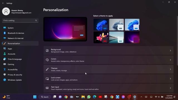Click the taskbar Search box
The image size is (178, 100).
point(45,97)
